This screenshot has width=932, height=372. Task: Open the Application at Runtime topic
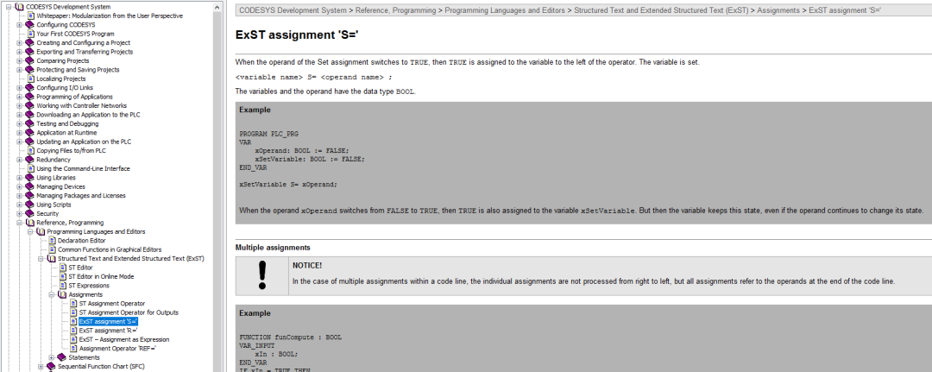(x=66, y=133)
